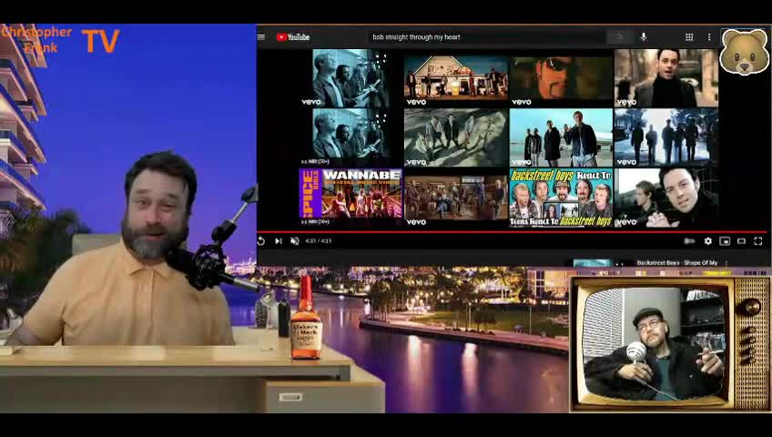Open the vevo thumbnail of group walking on grey ground
The height and width of the screenshot is (437, 772).
[x=456, y=137]
